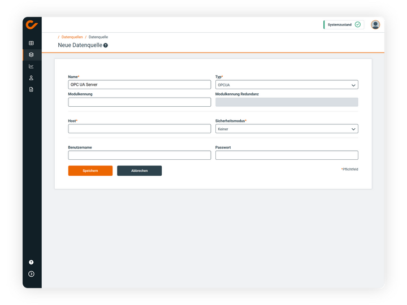Expand the Sicherheitsmodus dropdown
The height and width of the screenshot is (305, 407).
pos(287,129)
